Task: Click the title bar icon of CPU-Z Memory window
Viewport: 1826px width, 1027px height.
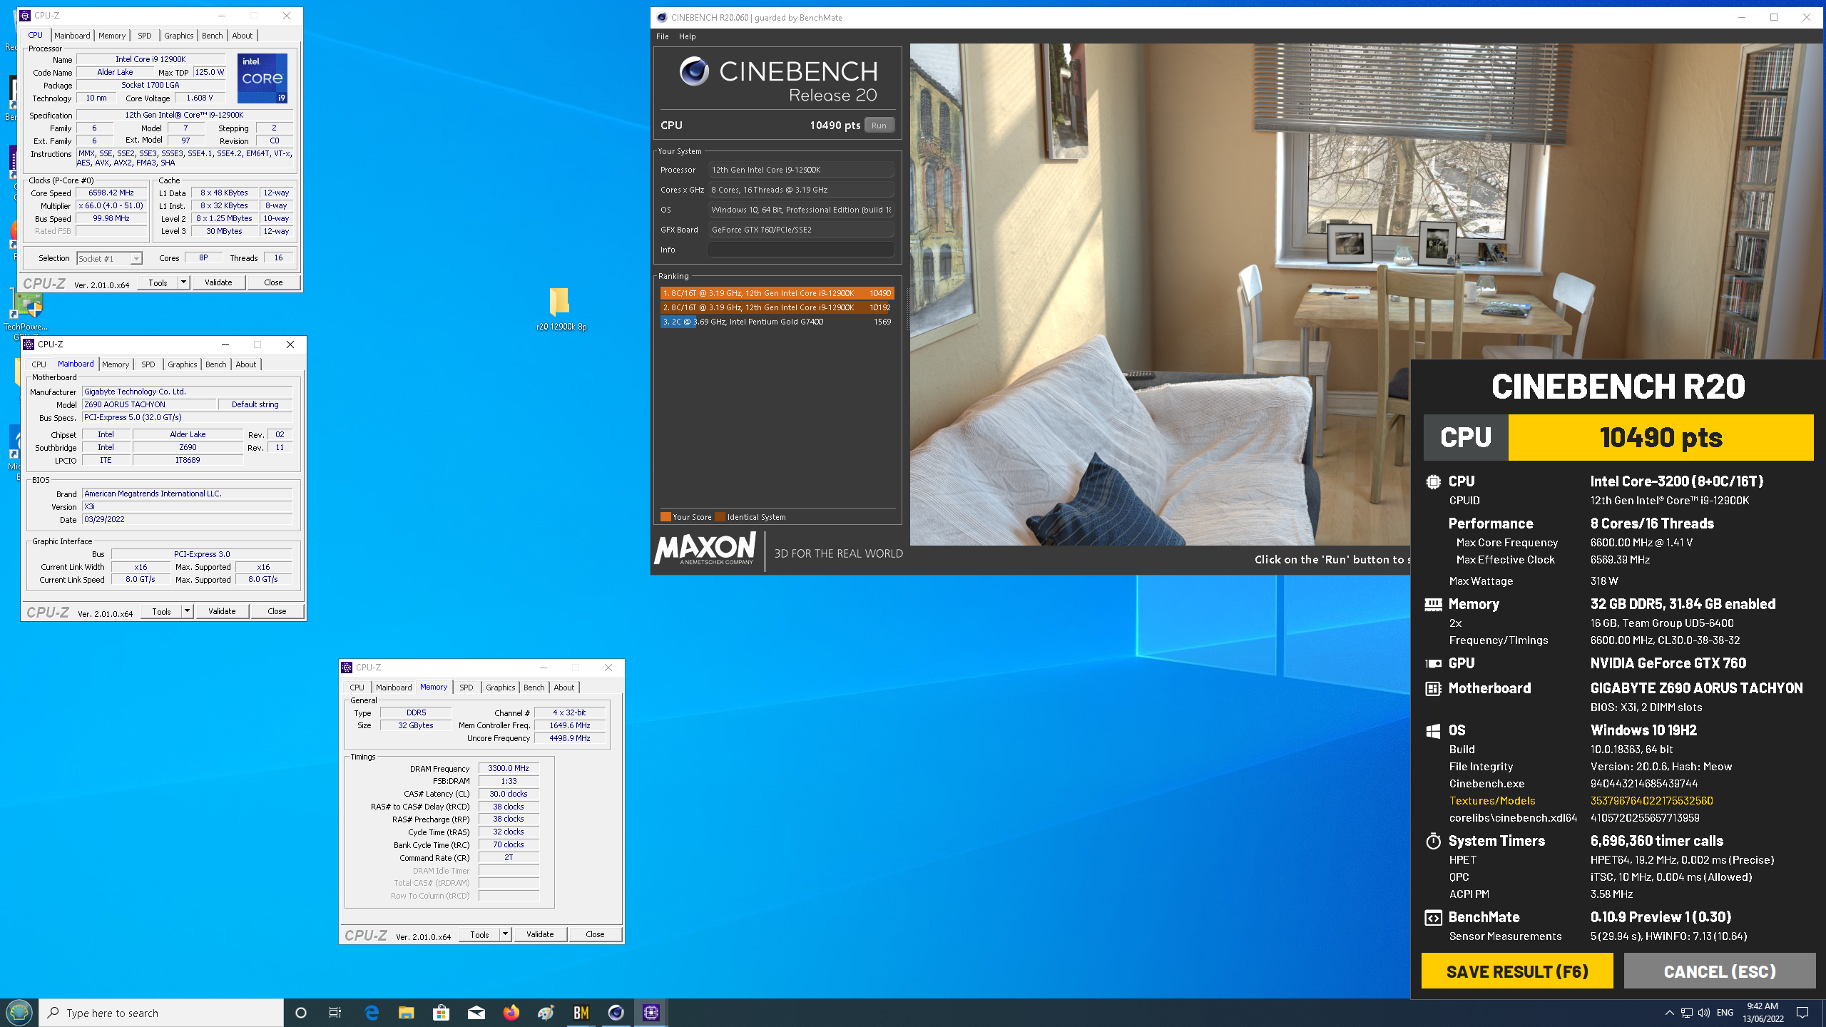Action: tap(347, 668)
